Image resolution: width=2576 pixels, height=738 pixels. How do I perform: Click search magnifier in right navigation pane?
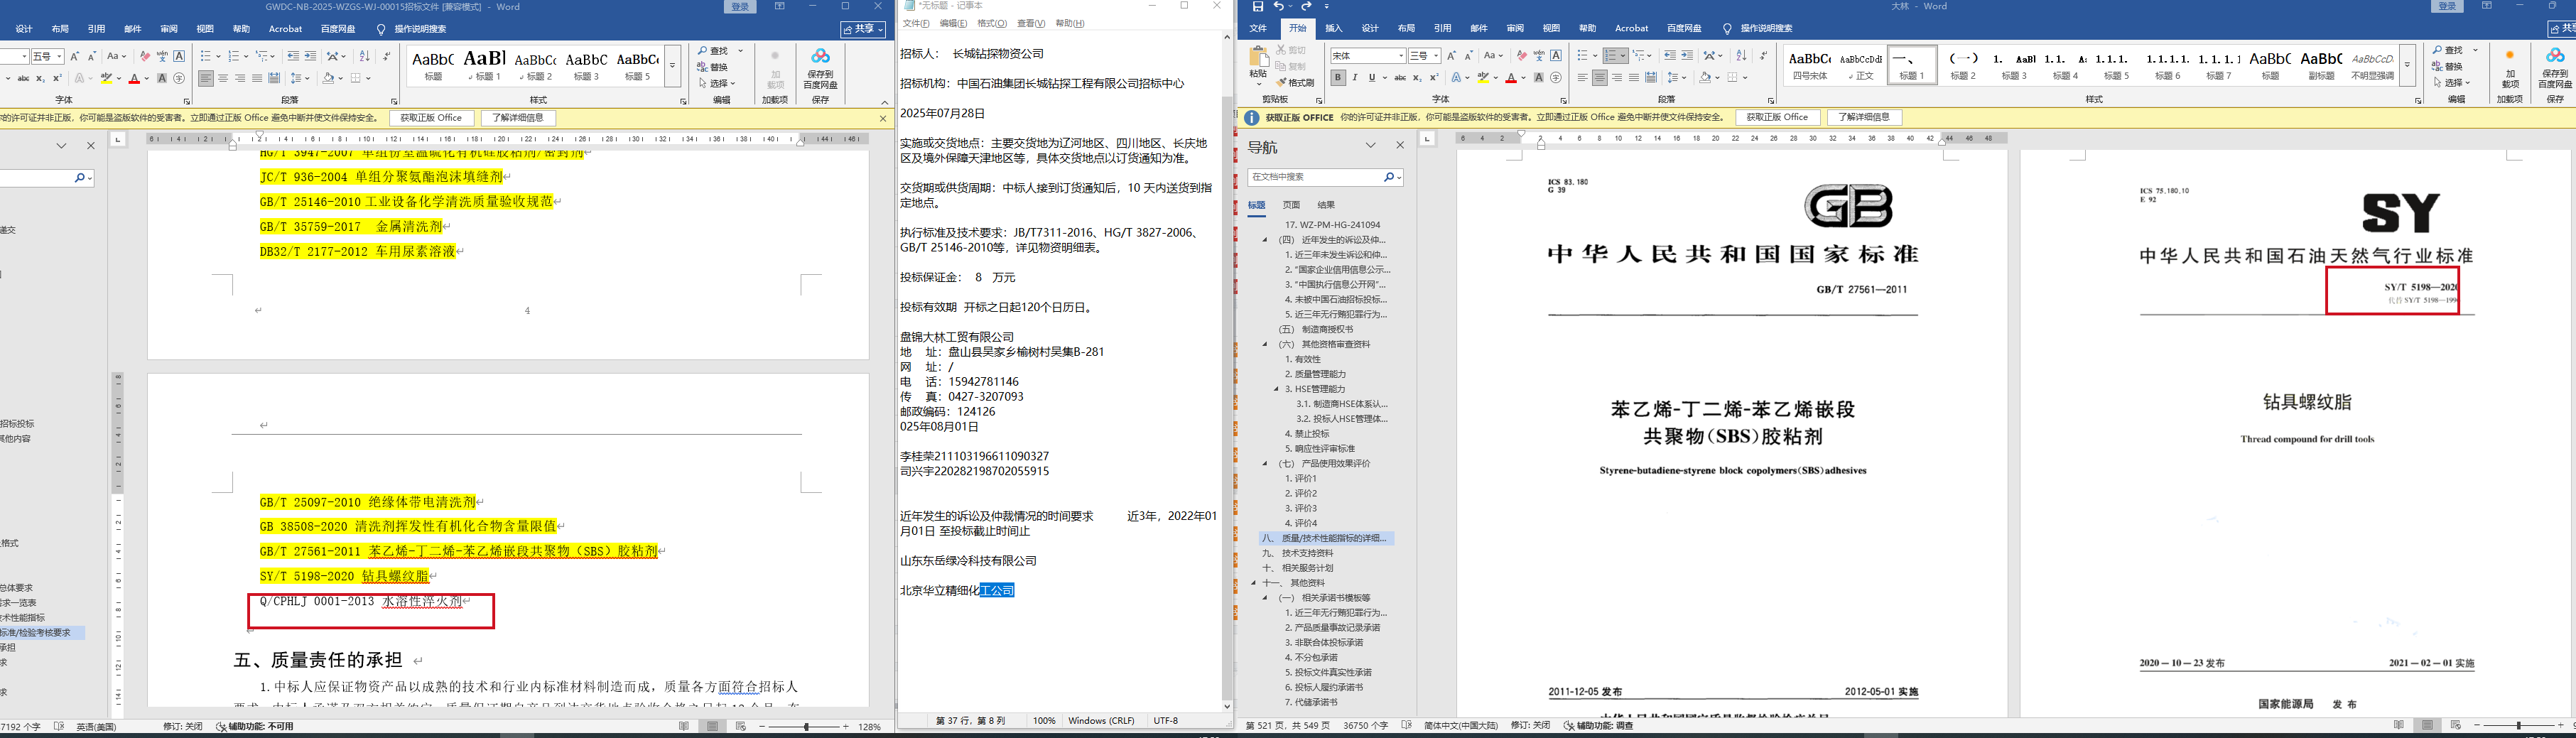tap(1389, 177)
